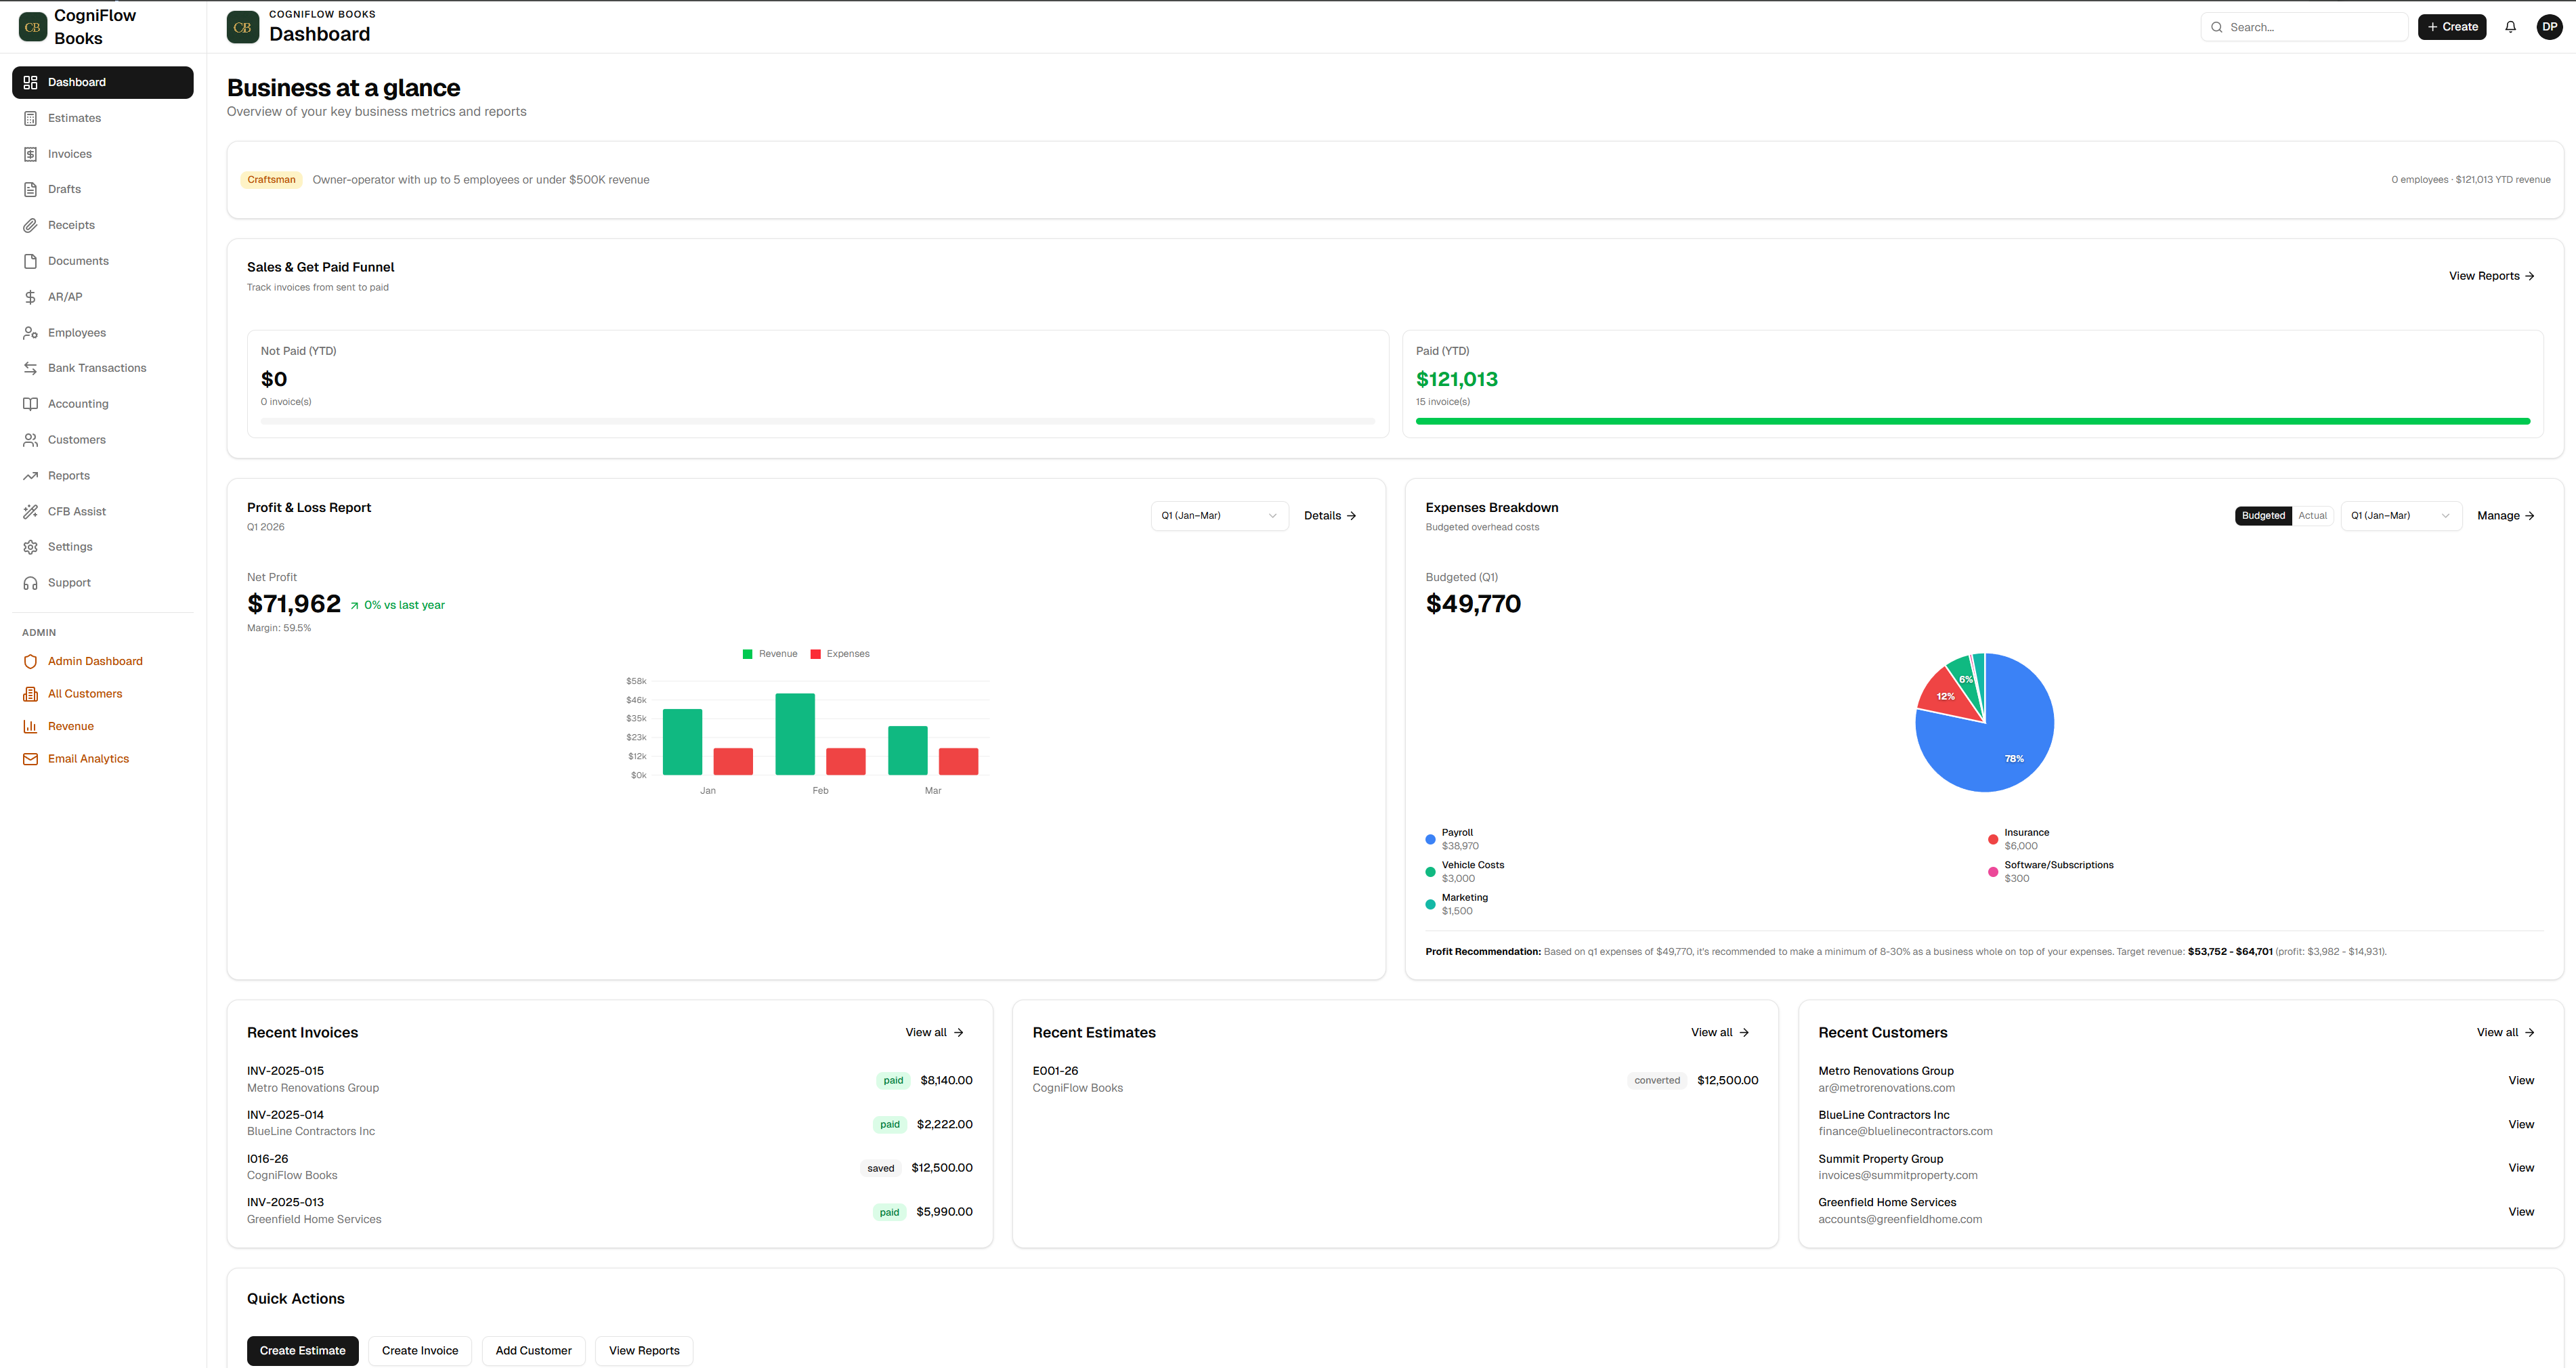2576x1368 pixels.
Task: Open Email Analytics in the admin section
Action: click(88, 758)
